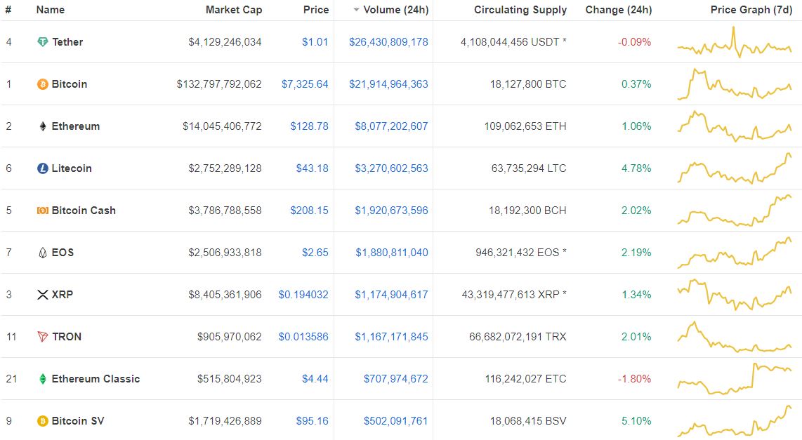Sort by the Name column header
The height and width of the screenshot is (440, 802).
pos(50,10)
